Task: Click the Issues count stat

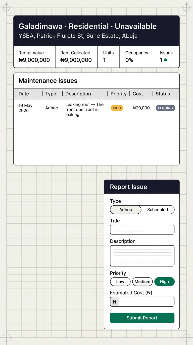Action: [166, 57]
